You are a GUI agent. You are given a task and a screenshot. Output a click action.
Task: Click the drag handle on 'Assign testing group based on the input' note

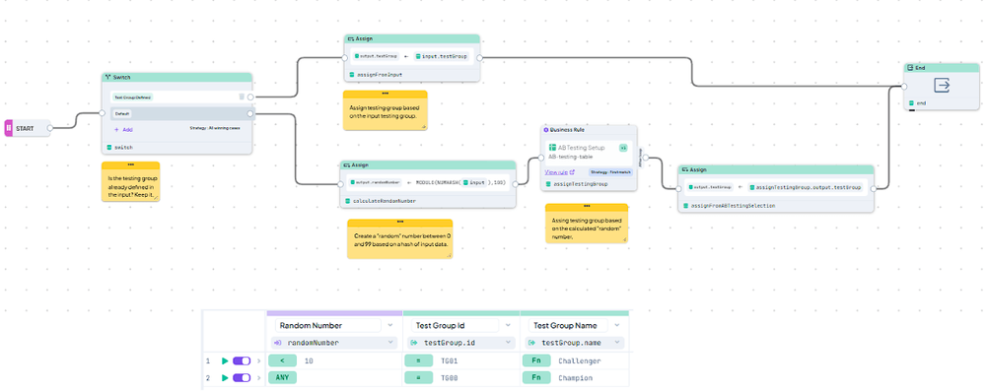[385, 94]
